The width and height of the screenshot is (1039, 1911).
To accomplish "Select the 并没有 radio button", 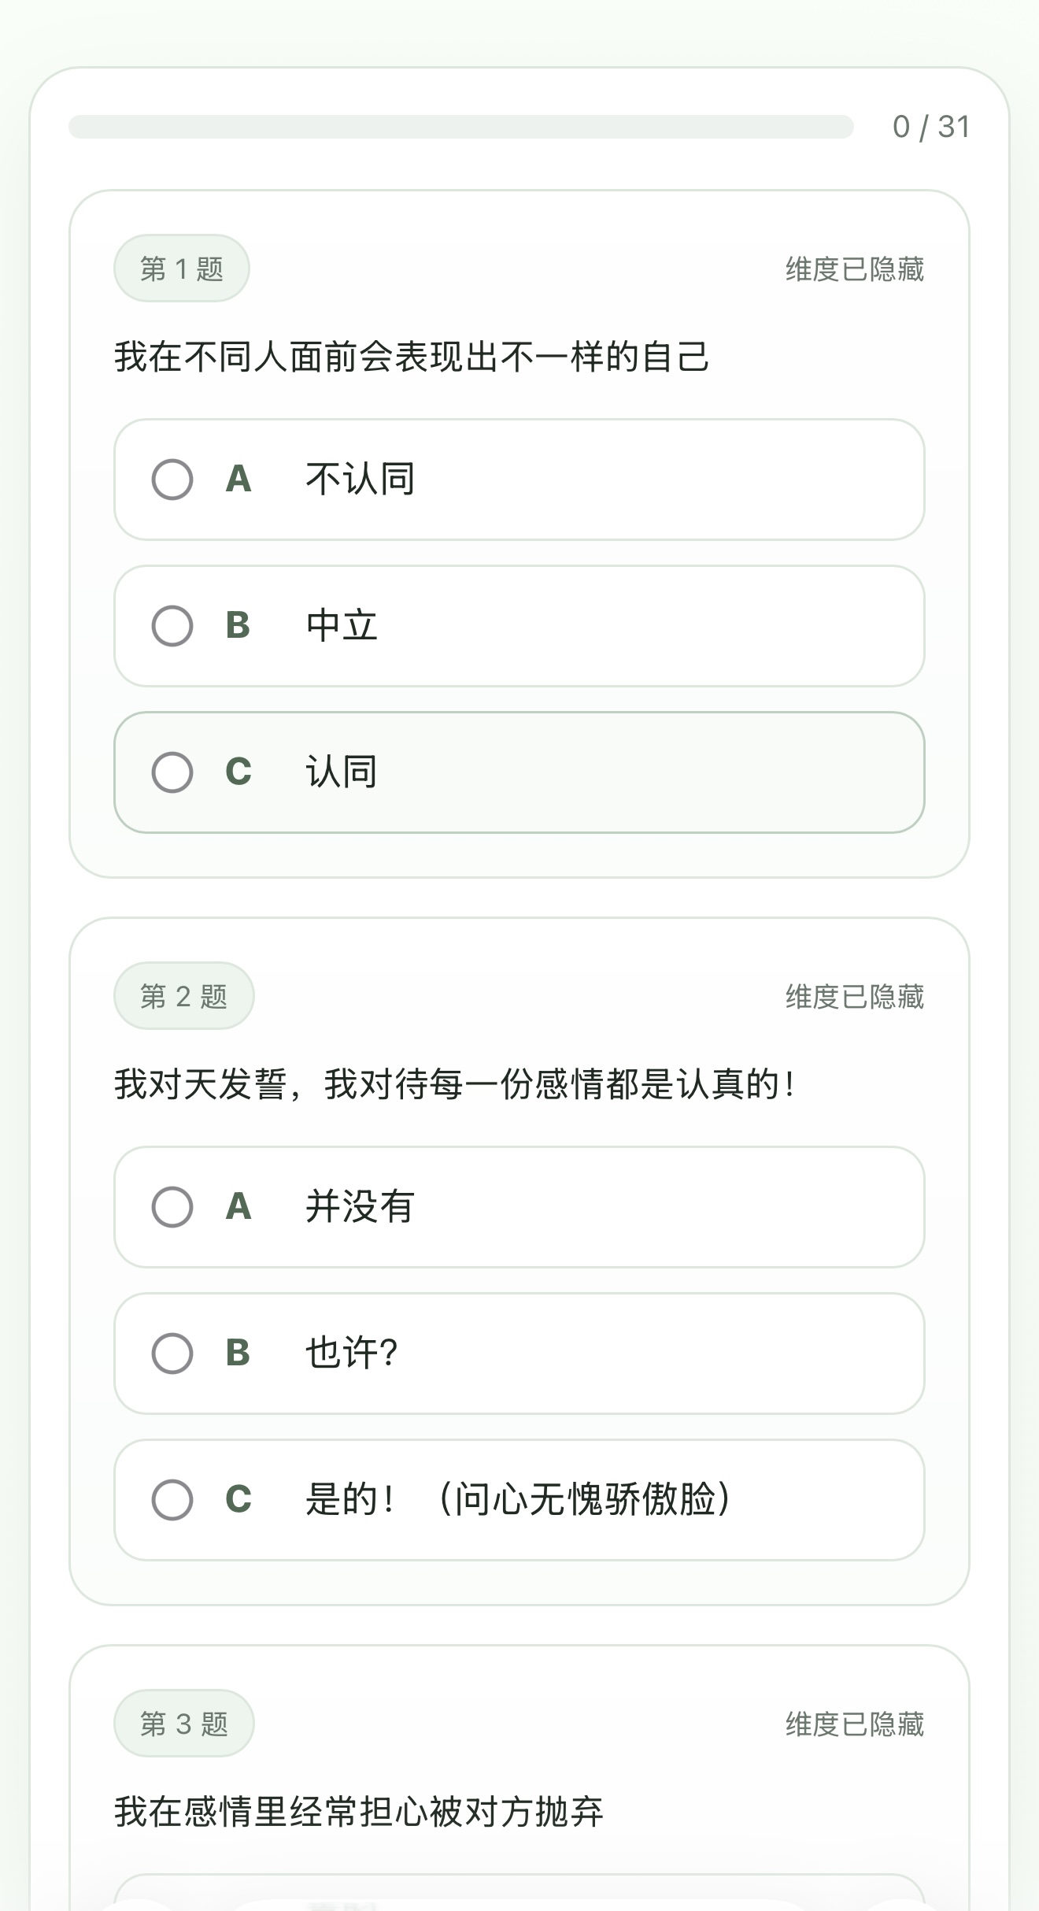I will pos(172,1207).
